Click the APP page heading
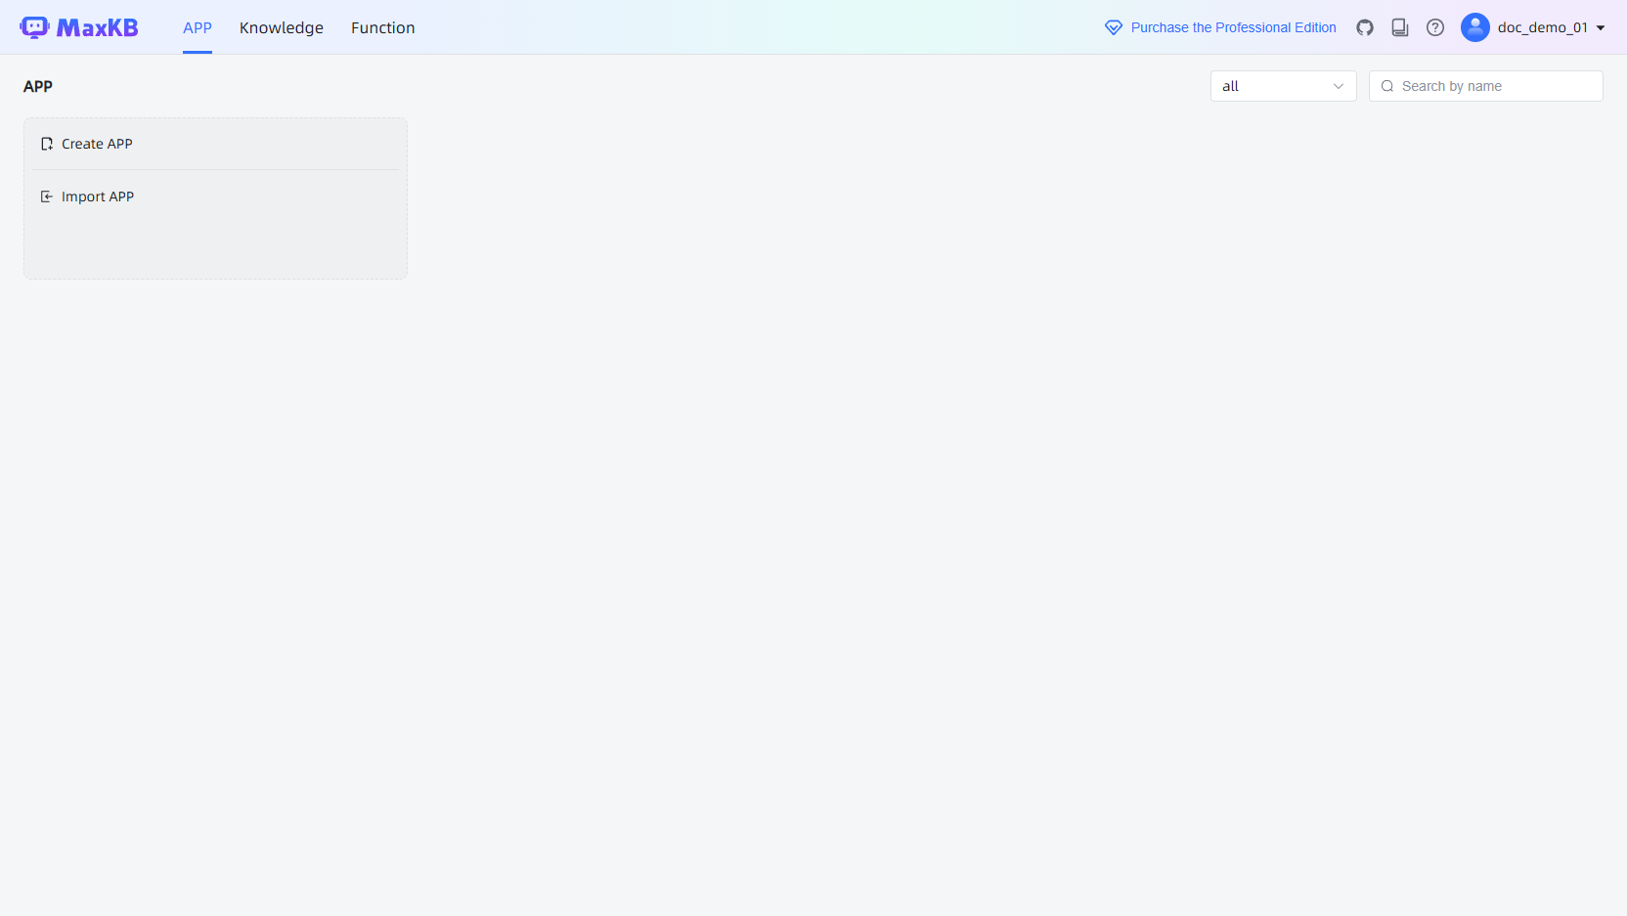The height and width of the screenshot is (916, 1627). pos(38,86)
